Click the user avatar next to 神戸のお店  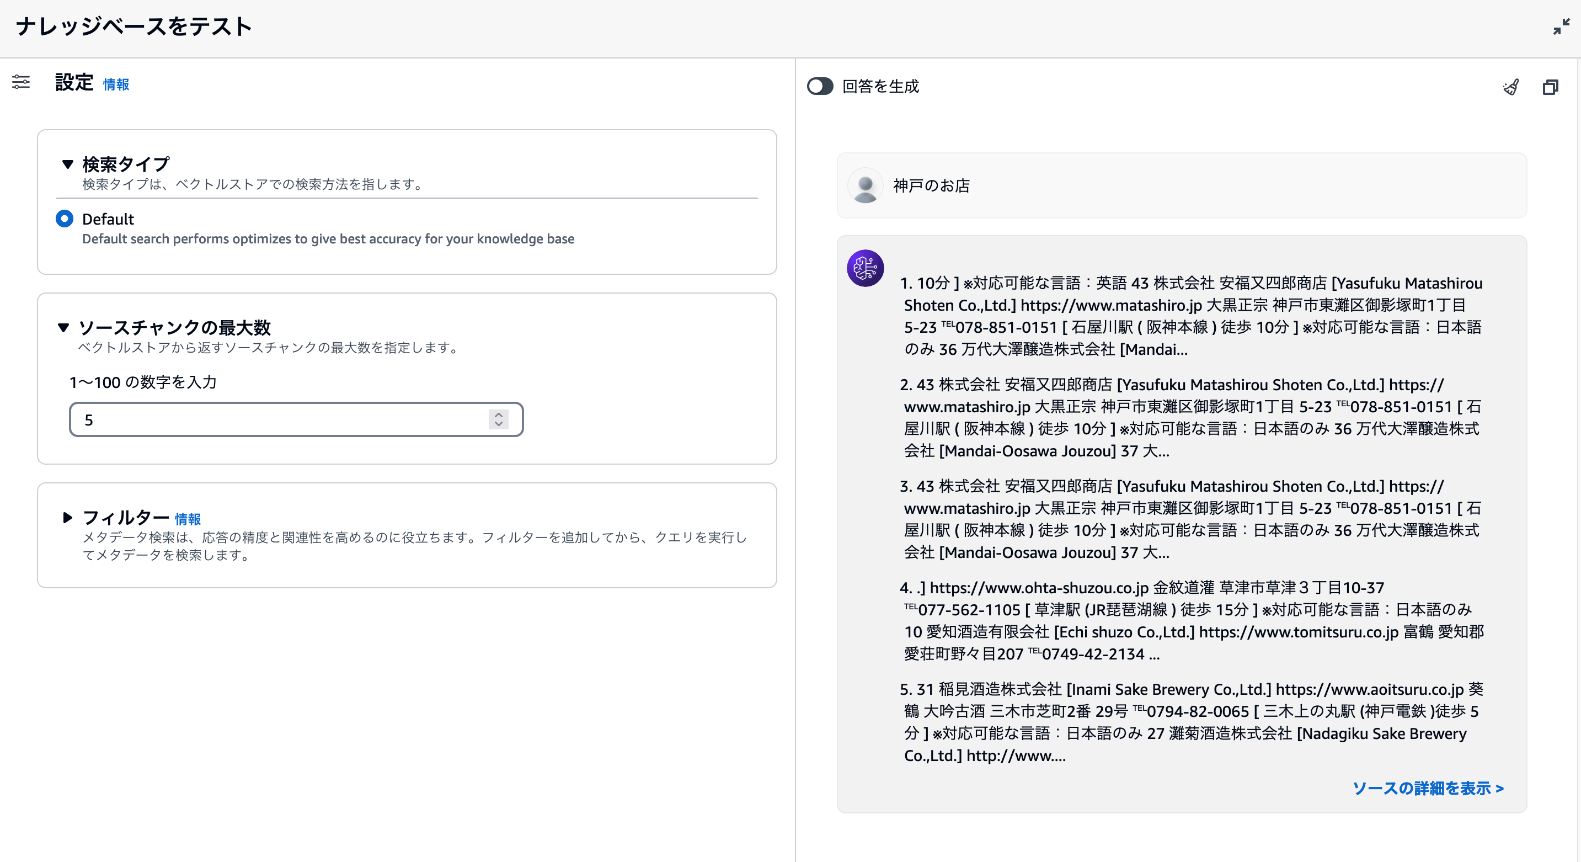[x=866, y=185]
